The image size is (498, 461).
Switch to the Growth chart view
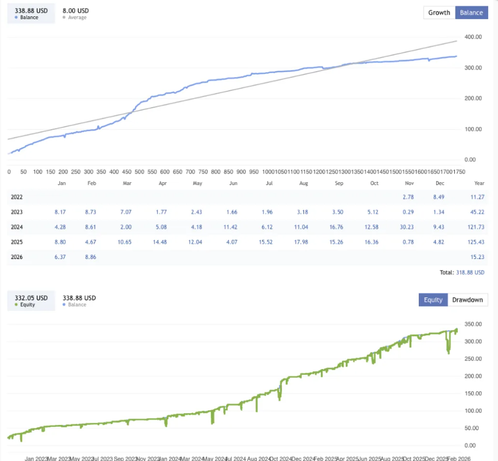pos(439,12)
